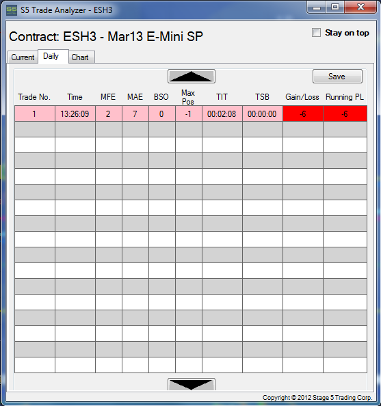Click the Running PL column header
This screenshot has height=406, width=381.
[345, 97]
